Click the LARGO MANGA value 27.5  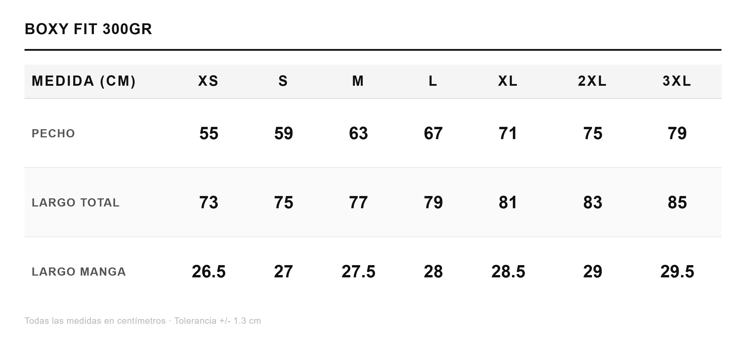point(358,272)
